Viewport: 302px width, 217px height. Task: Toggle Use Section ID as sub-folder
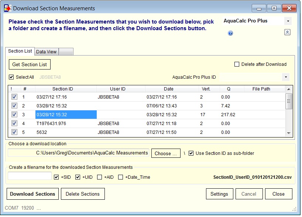191,153
